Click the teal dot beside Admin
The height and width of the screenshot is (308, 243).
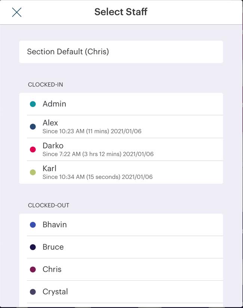tap(33, 104)
